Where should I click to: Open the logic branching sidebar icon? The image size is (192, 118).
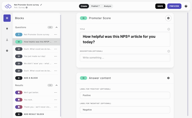pos(7,40)
